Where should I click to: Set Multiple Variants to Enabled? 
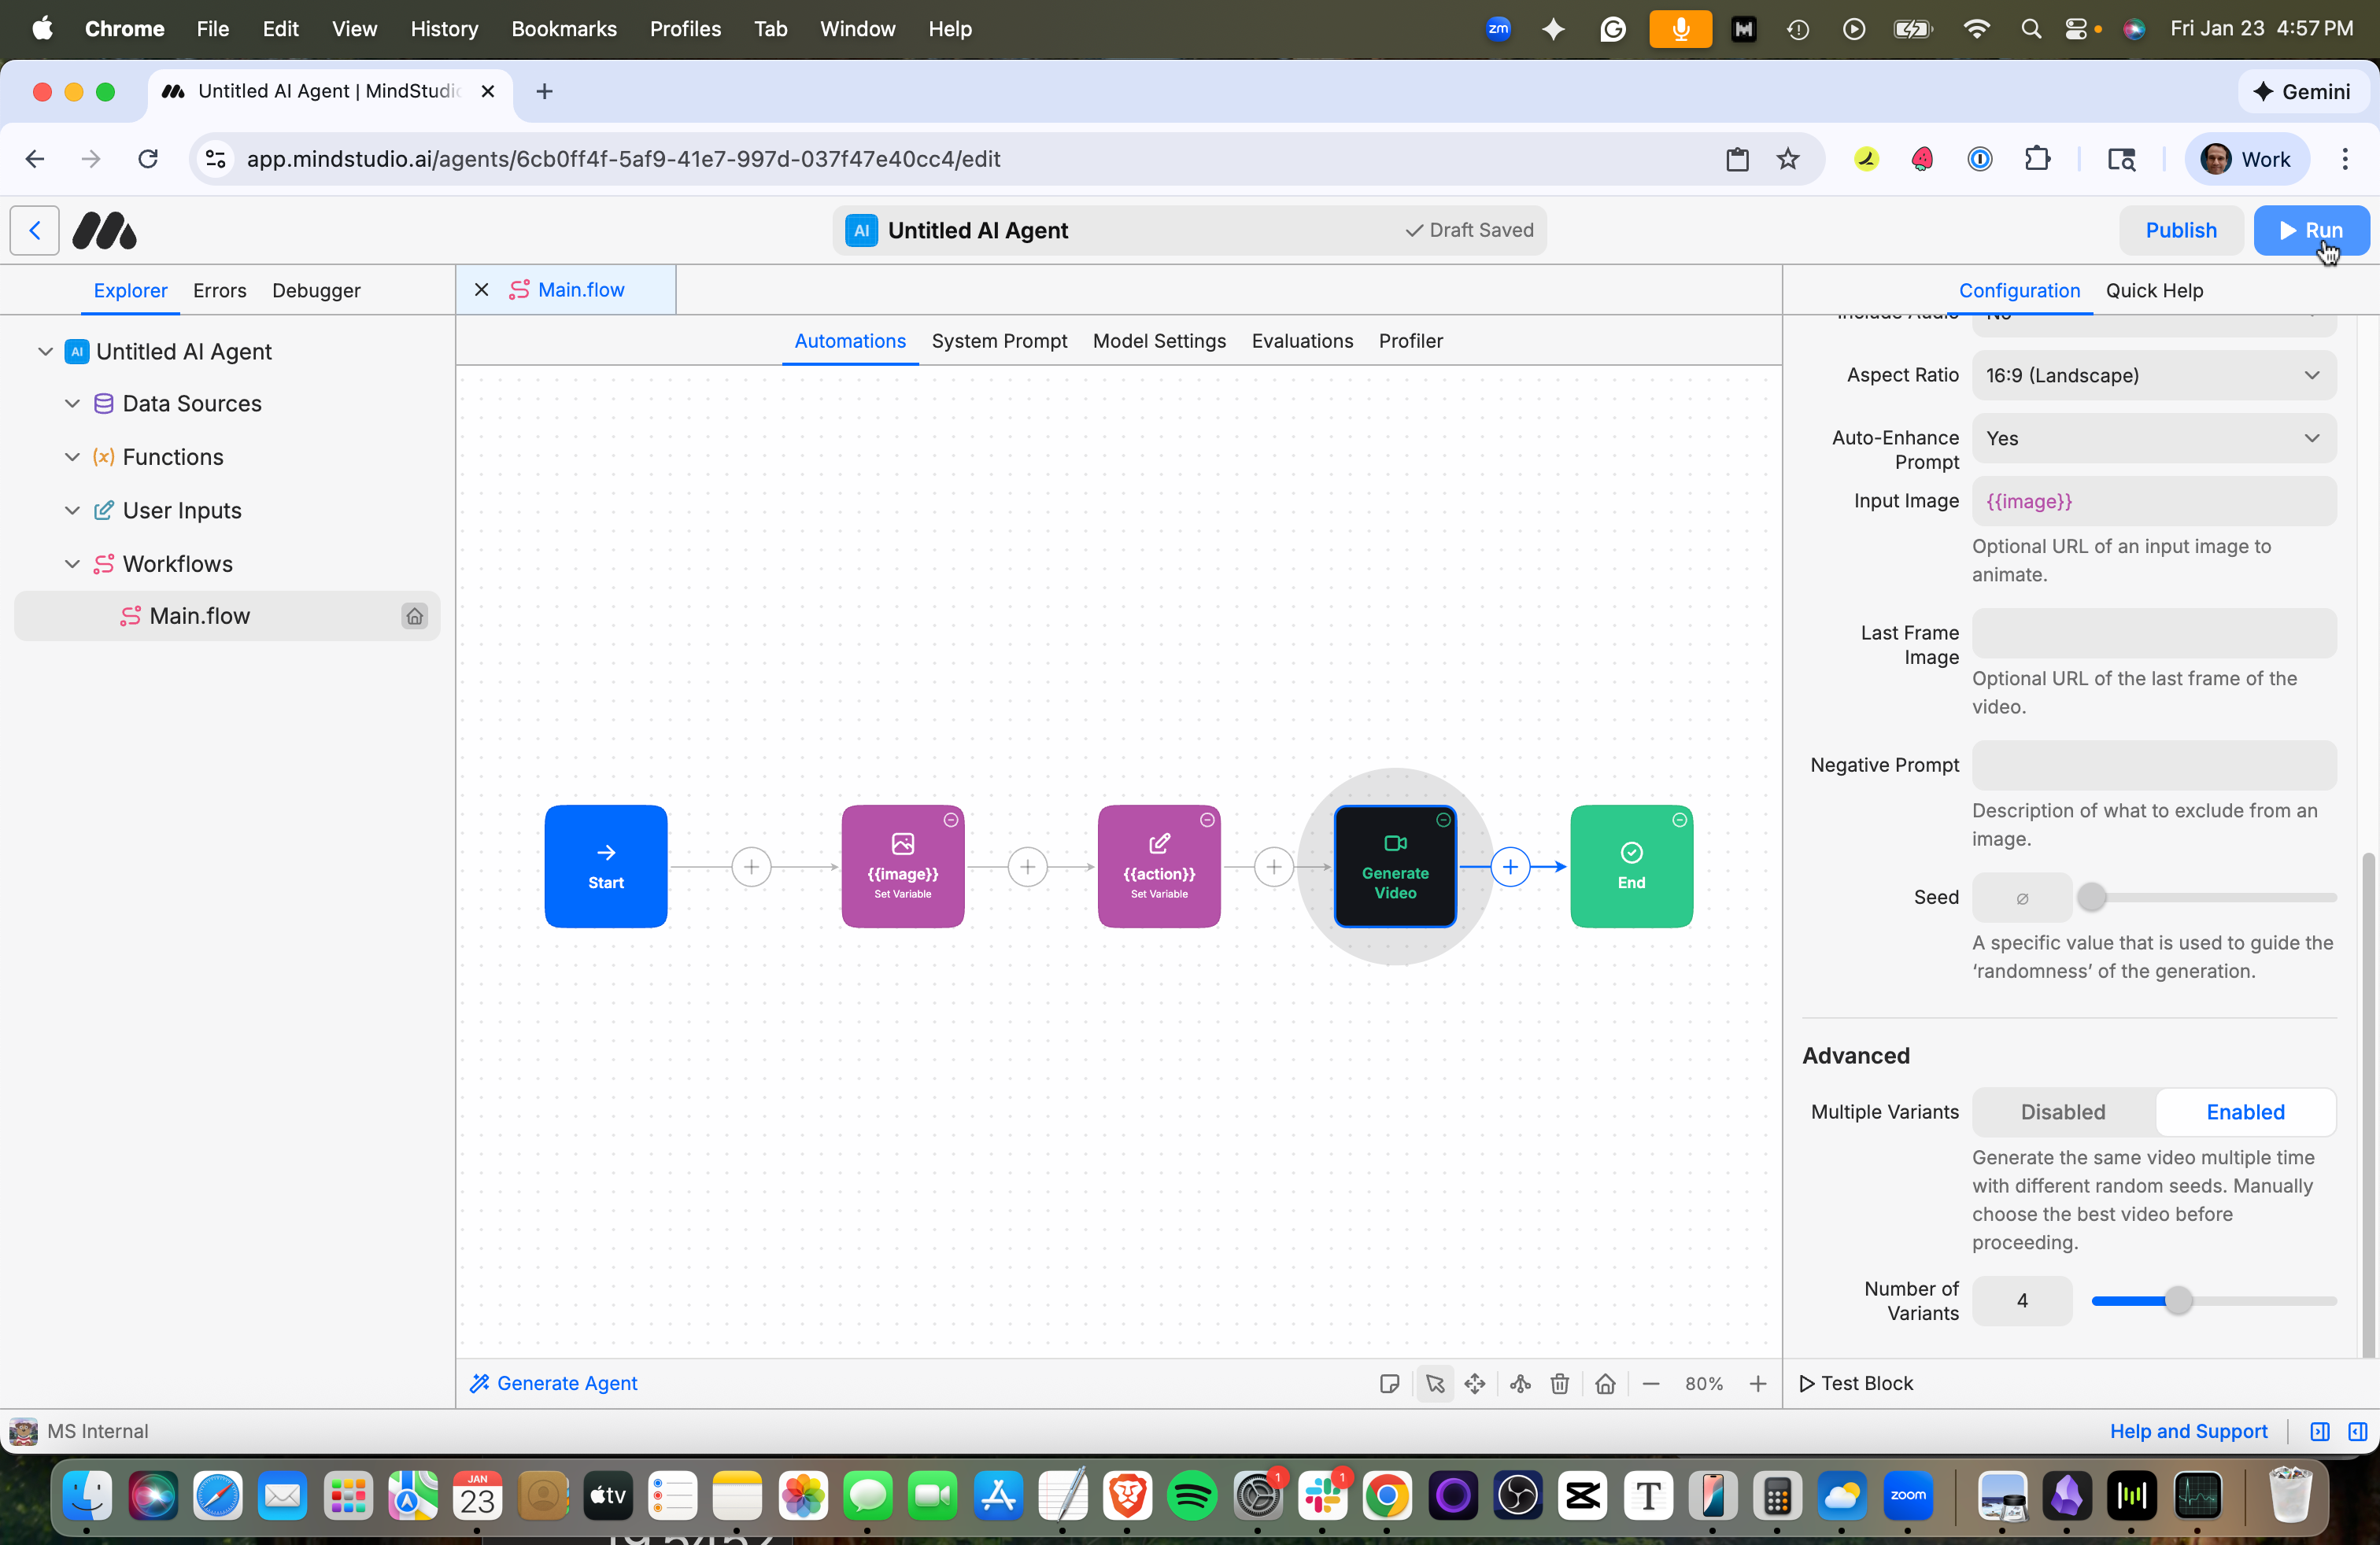click(x=2245, y=1112)
